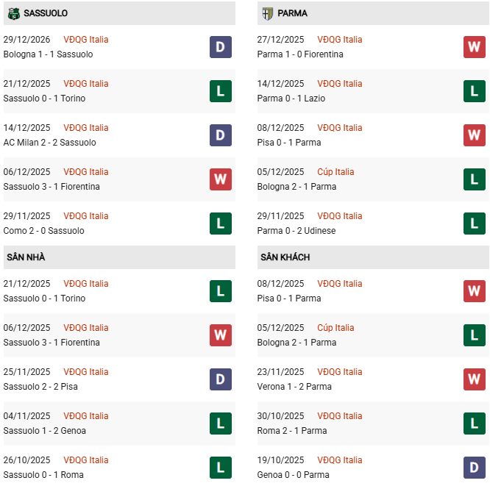This screenshot has height=486, width=490.
Task: Select the SÂN KHÁCH section header
Action: (285, 257)
